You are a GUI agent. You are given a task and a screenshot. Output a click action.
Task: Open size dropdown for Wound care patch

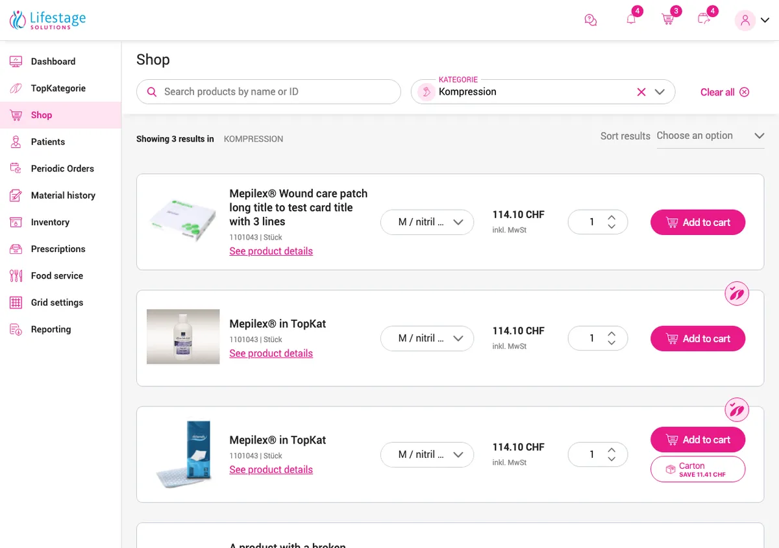(427, 222)
